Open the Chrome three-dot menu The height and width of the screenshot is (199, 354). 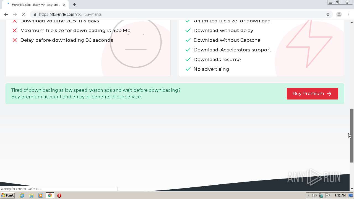tap(348, 14)
